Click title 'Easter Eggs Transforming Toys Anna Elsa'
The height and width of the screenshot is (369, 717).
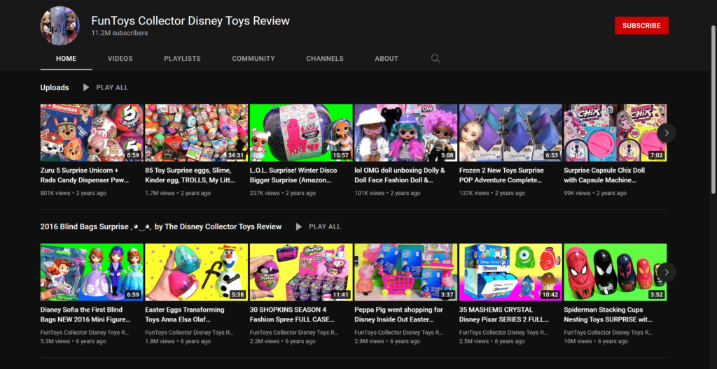coord(185,314)
